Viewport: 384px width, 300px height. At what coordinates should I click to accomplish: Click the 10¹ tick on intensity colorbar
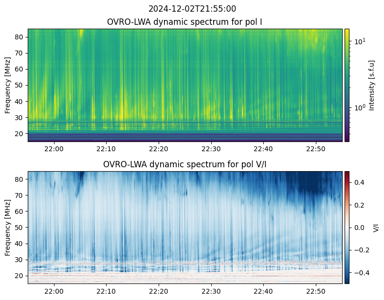[x=360, y=41]
